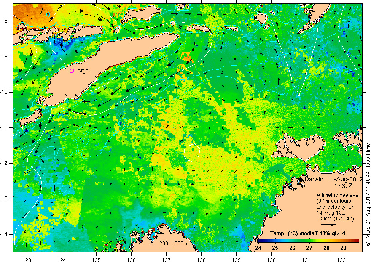
Task: Click longitude axis label '130'
Action: point(272,260)
